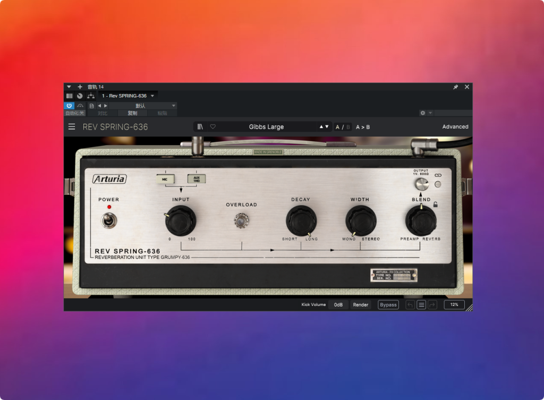The height and width of the screenshot is (400, 544).
Task: Expand the 默认 preset dropdown
Action: (143, 106)
